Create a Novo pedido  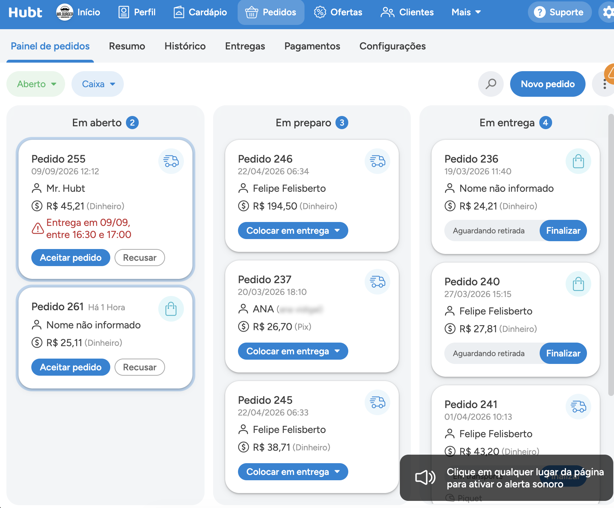pos(548,84)
